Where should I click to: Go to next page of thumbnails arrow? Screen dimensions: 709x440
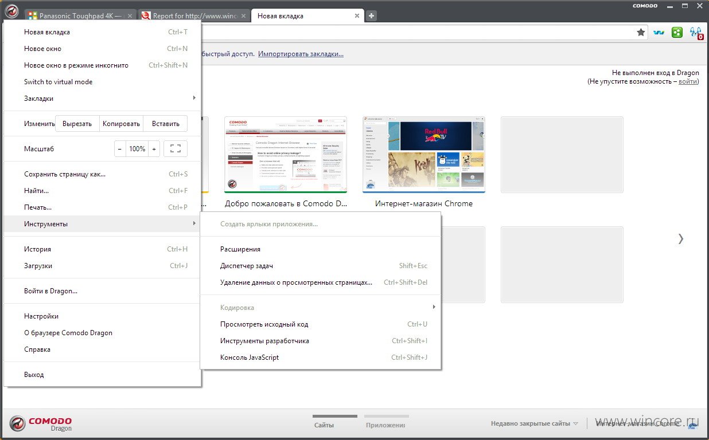681,239
